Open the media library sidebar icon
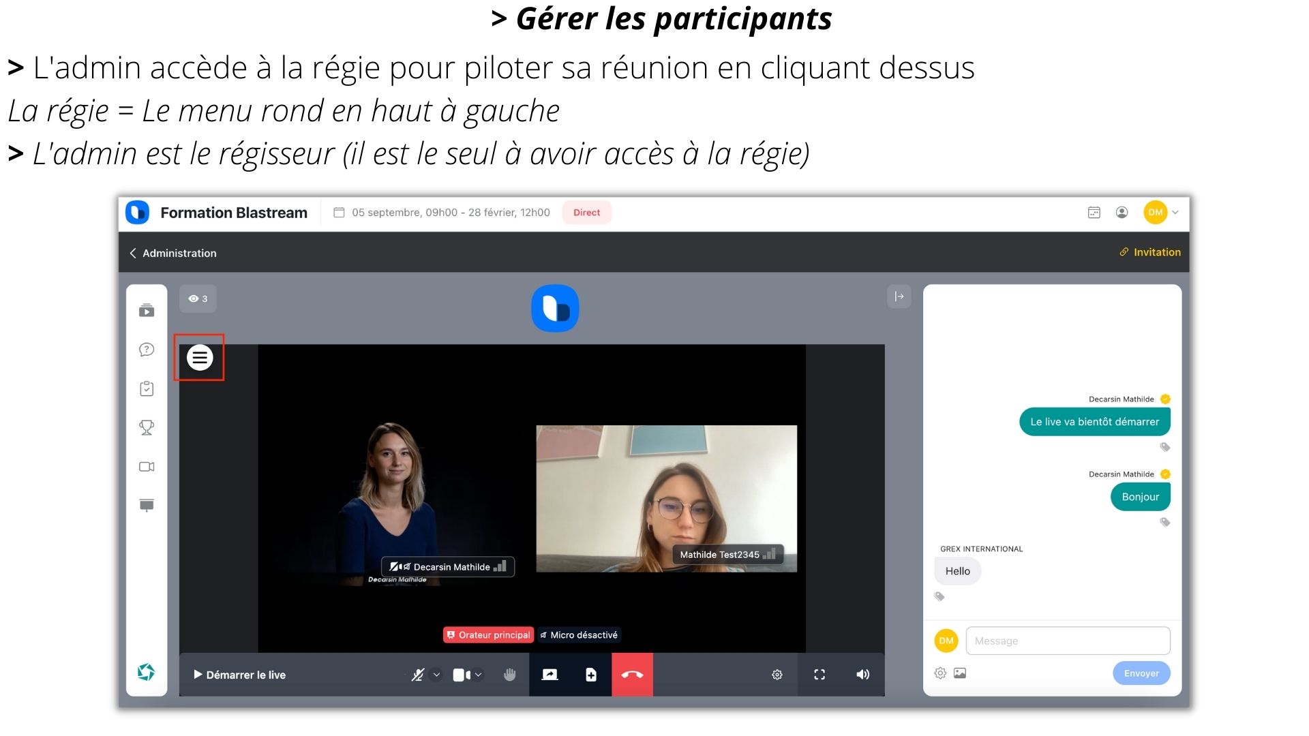 click(147, 311)
